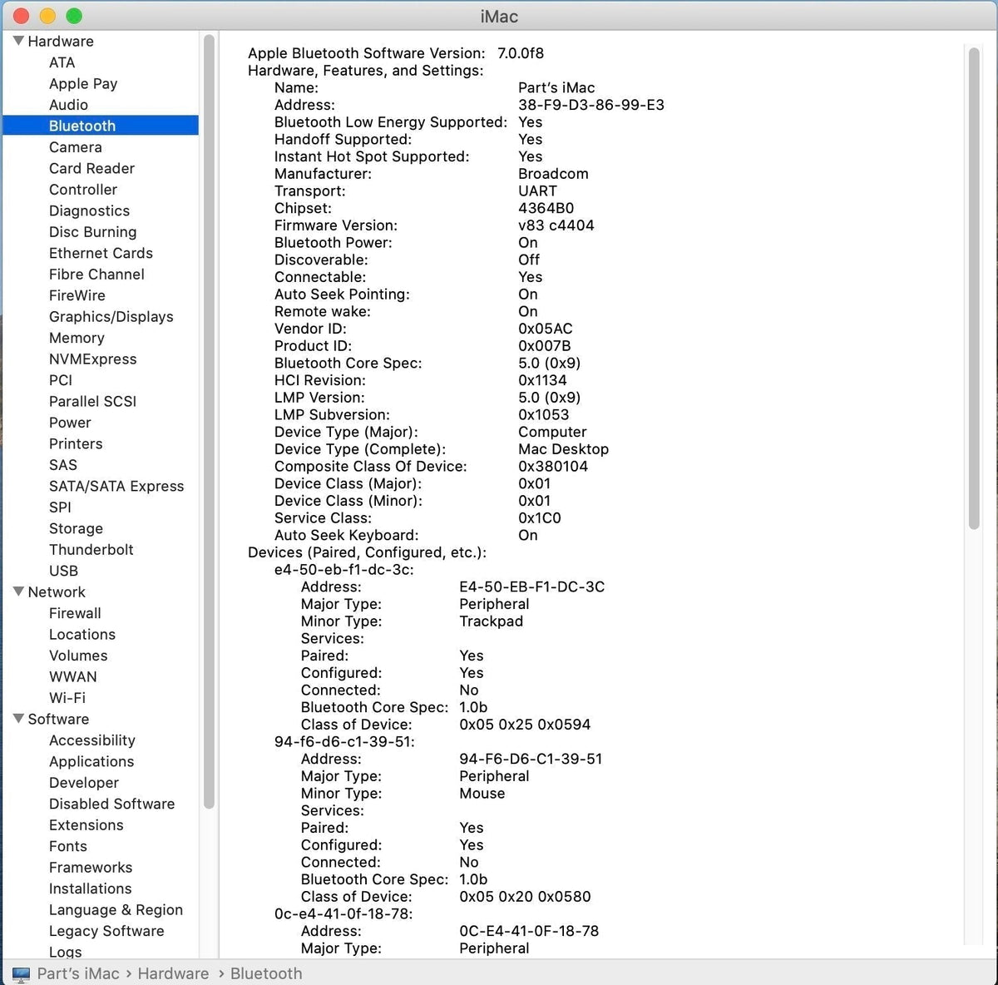Collapse the Software tree section
Screen dimensions: 998x985
[x=17, y=718]
